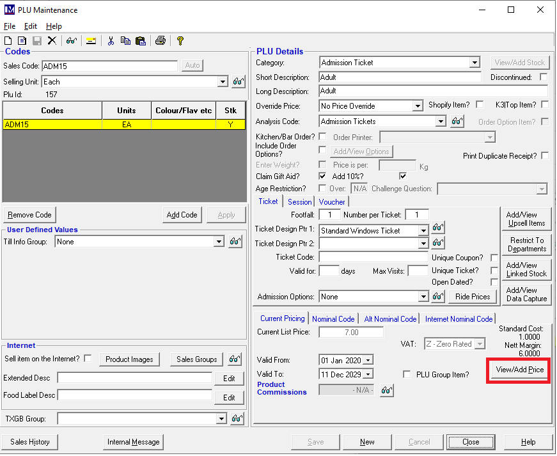This screenshot has height=456, width=557.
Task: Click the Short Description input field
Action: pos(400,77)
